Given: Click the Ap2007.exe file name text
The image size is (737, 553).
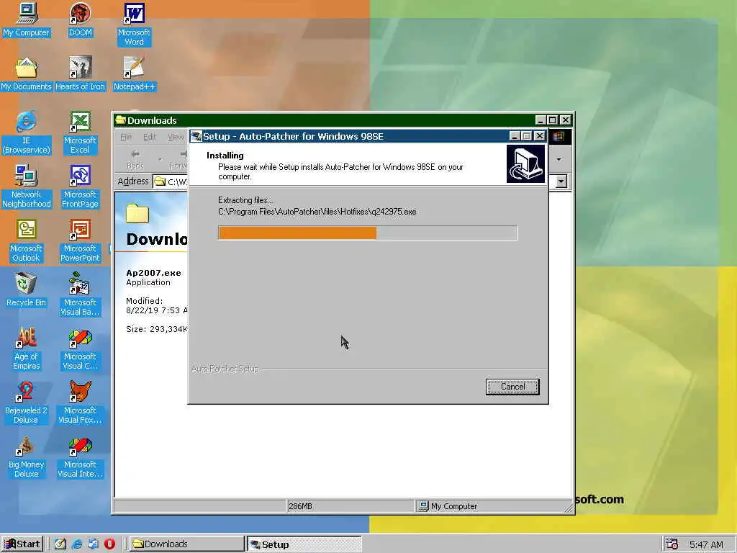Looking at the screenshot, I should pos(153,273).
